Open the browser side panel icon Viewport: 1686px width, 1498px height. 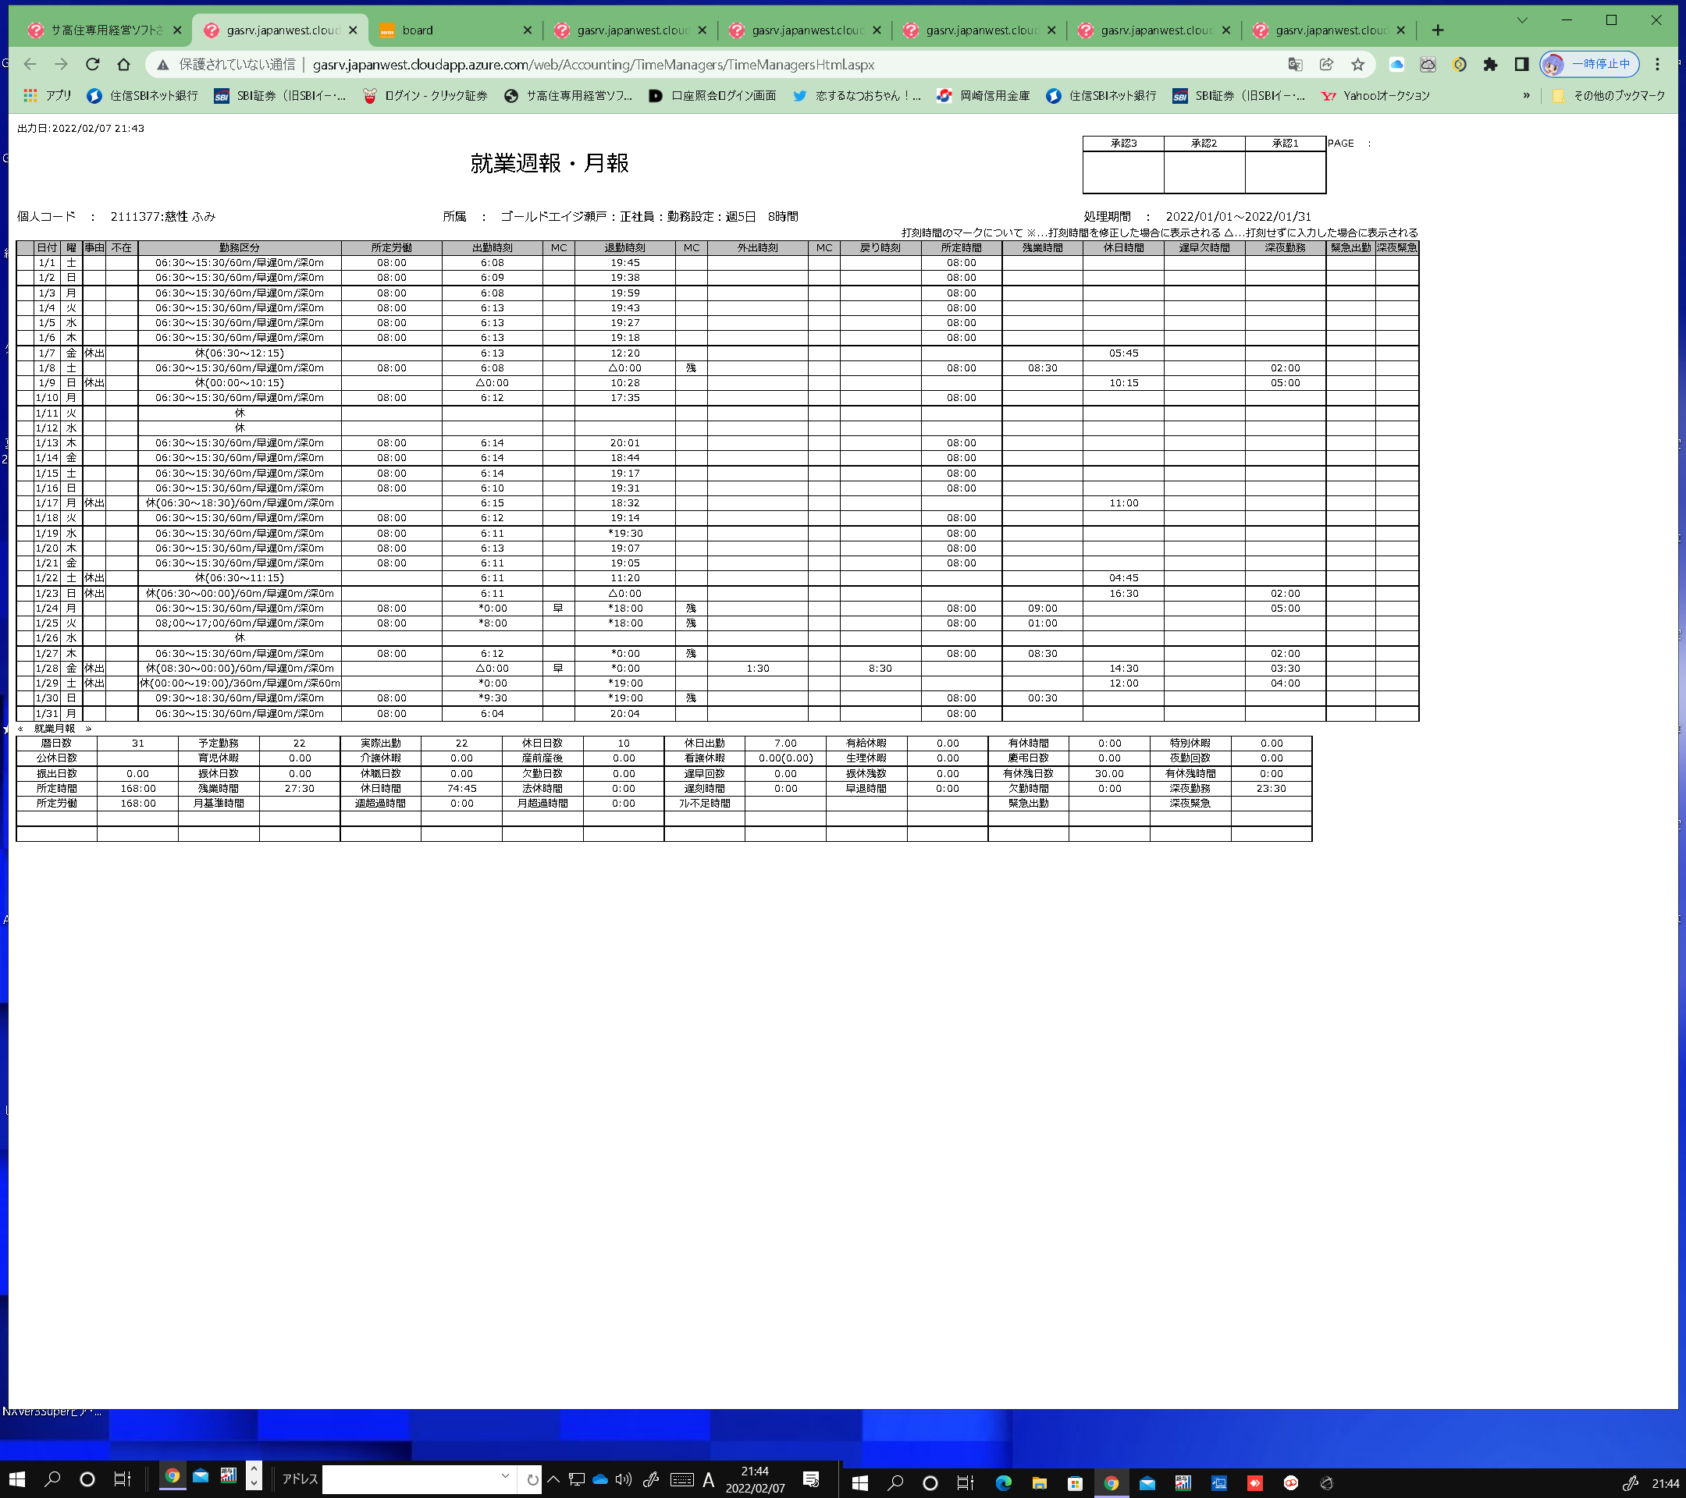tap(1521, 64)
